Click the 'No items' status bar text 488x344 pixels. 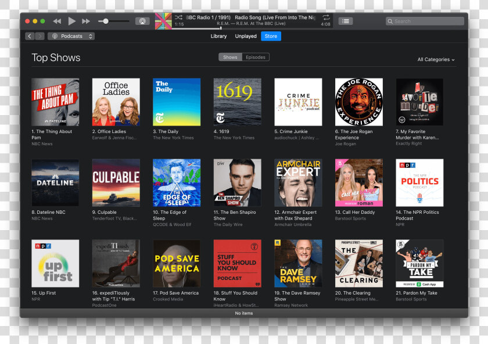(x=243, y=313)
